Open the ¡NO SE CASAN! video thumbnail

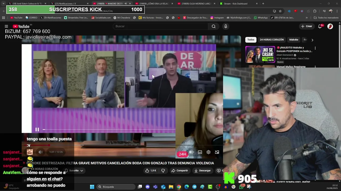(260, 55)
